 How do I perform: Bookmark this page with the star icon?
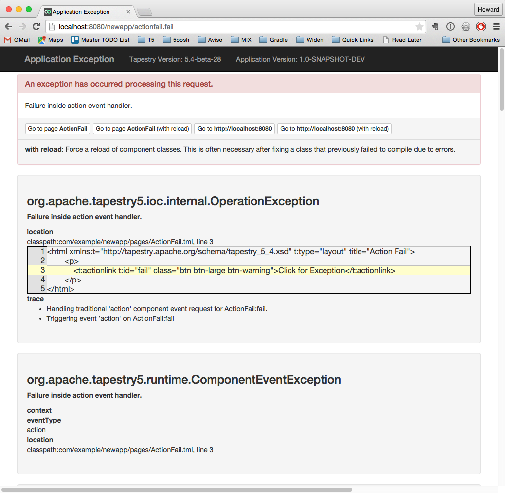419,27
